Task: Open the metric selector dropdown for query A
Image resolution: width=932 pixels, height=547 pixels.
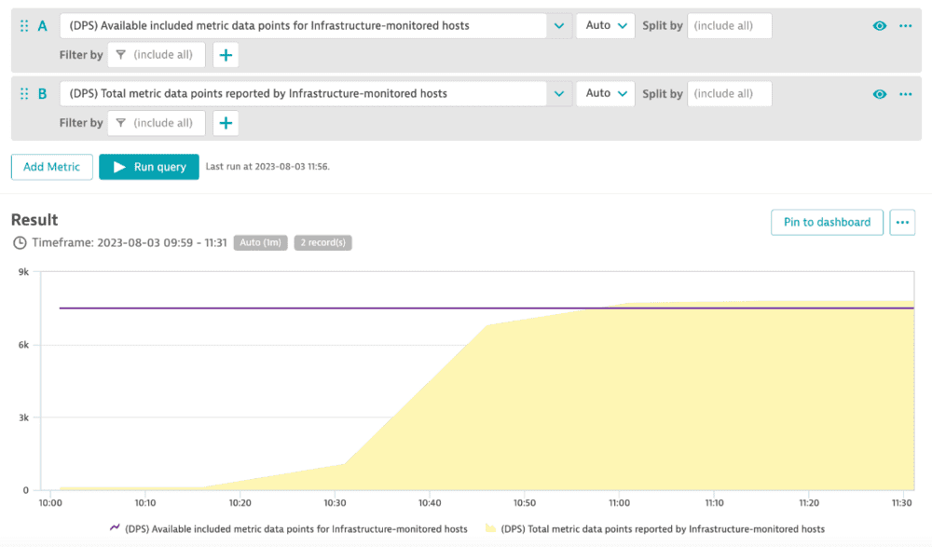Action: [559, 25]
